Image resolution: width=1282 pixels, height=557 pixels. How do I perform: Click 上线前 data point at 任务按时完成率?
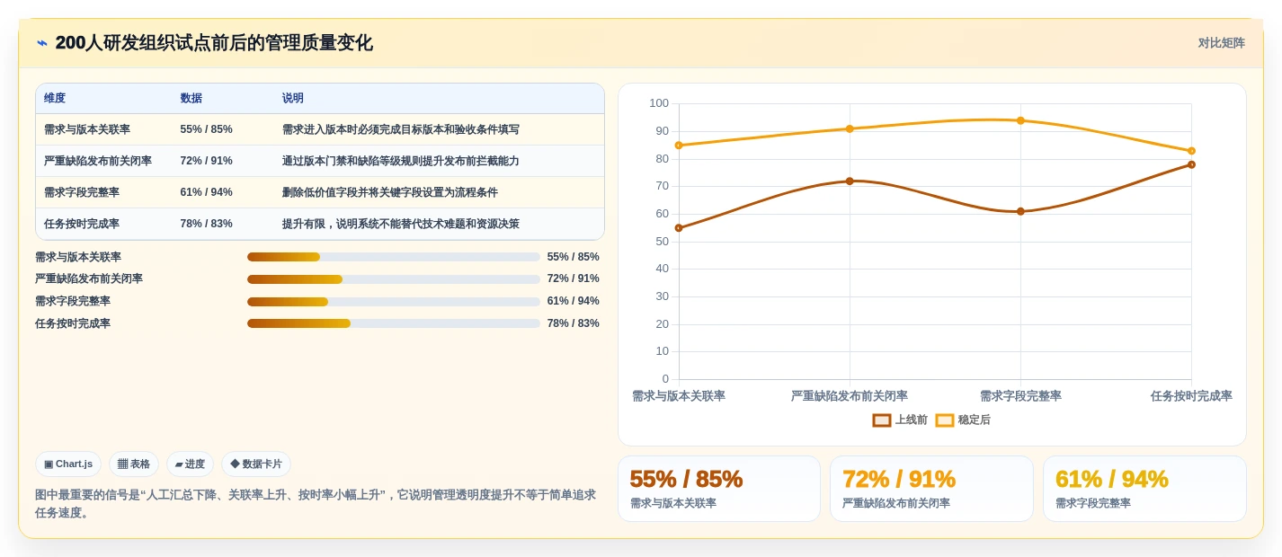[1191, 164]
